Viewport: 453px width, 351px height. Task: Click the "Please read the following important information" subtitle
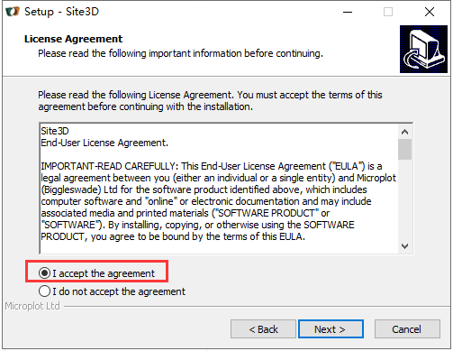coord(180,53)
